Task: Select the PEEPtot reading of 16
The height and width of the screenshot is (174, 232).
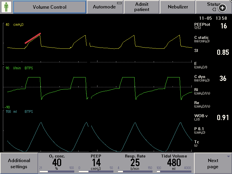Action: tap(224, 26)
